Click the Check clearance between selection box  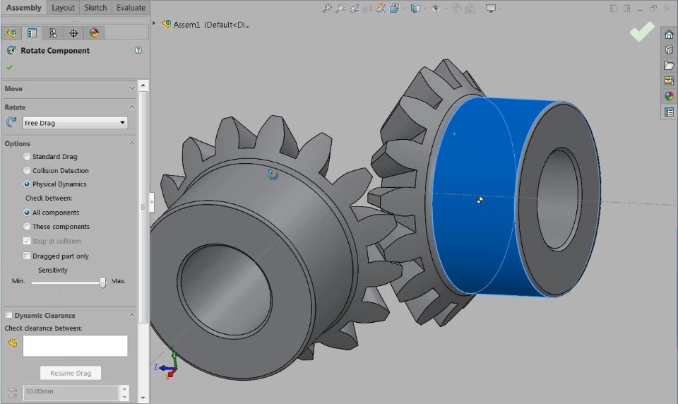coord(76,345)
